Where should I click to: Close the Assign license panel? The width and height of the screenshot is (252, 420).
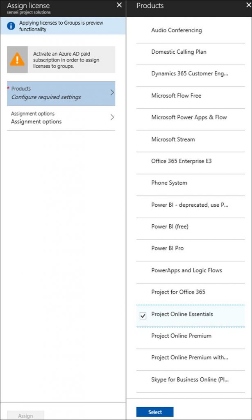click(119, 5)
